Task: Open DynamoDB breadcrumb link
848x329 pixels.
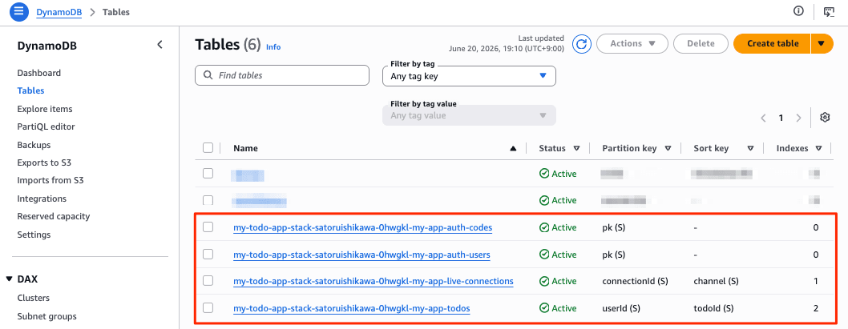Action: point(59,12)
